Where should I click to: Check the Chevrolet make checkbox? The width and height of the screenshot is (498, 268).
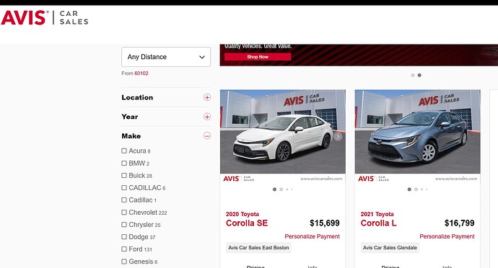click(124, 213)
